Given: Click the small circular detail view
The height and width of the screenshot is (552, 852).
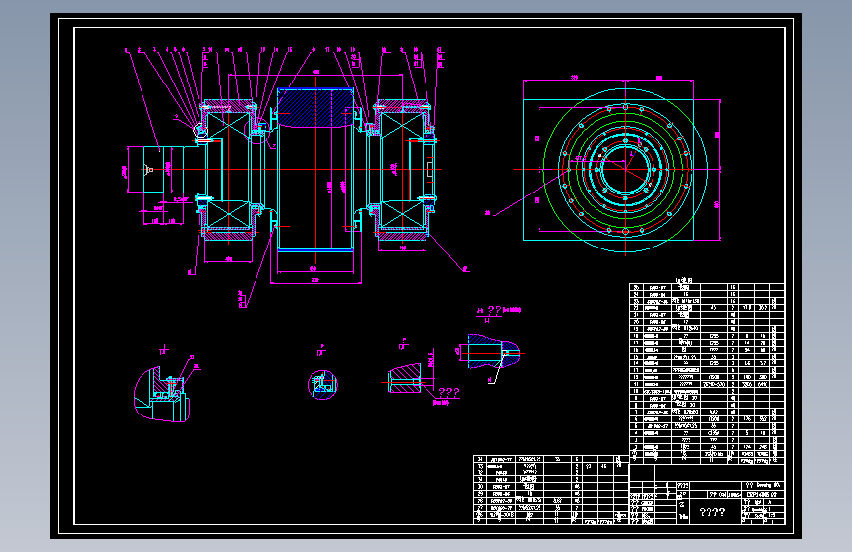Looking at the screenshot, I should [322, 385].
